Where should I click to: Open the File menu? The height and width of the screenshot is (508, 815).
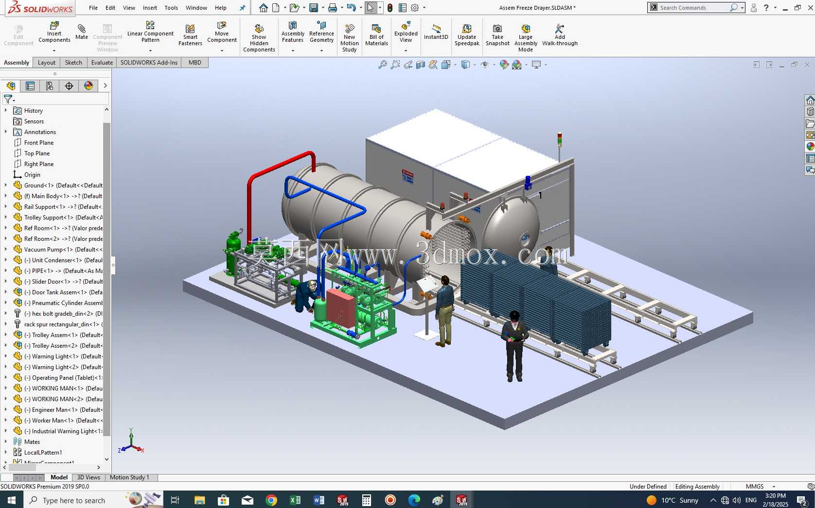coord(93,8)
